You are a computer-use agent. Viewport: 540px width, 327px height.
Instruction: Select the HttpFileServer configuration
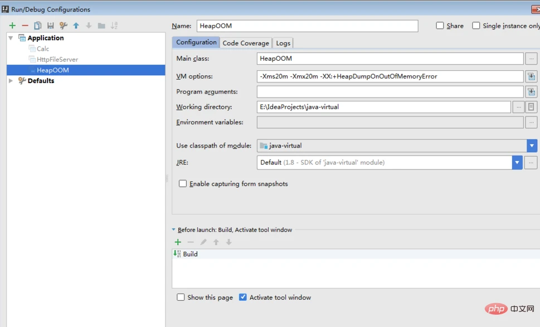(57, 60)
